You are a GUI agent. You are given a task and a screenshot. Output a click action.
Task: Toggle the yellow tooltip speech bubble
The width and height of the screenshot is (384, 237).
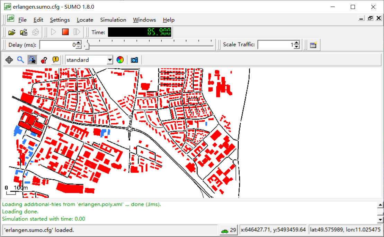[x=55, y=60]
